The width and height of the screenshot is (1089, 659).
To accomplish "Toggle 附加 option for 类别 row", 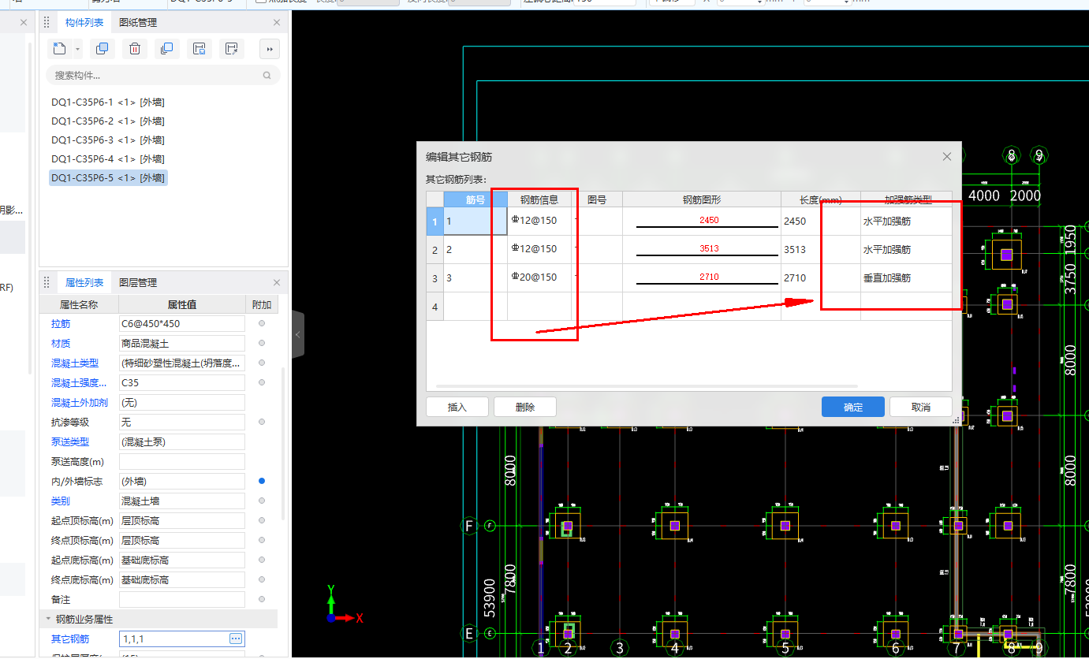I will pos(262,501).
